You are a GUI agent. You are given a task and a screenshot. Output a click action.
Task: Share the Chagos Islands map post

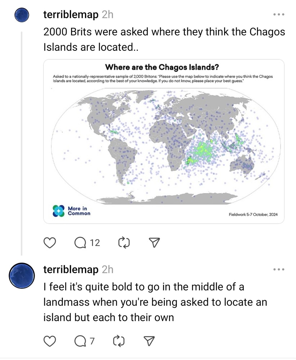[x=154, y=243]
